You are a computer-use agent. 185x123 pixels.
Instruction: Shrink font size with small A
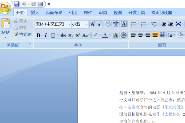tap(100, 24)
